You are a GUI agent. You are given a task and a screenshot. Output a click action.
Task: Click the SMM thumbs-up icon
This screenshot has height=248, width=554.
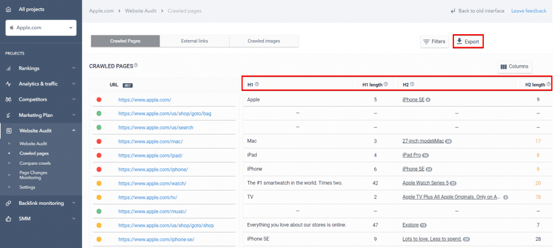(8, 219)
